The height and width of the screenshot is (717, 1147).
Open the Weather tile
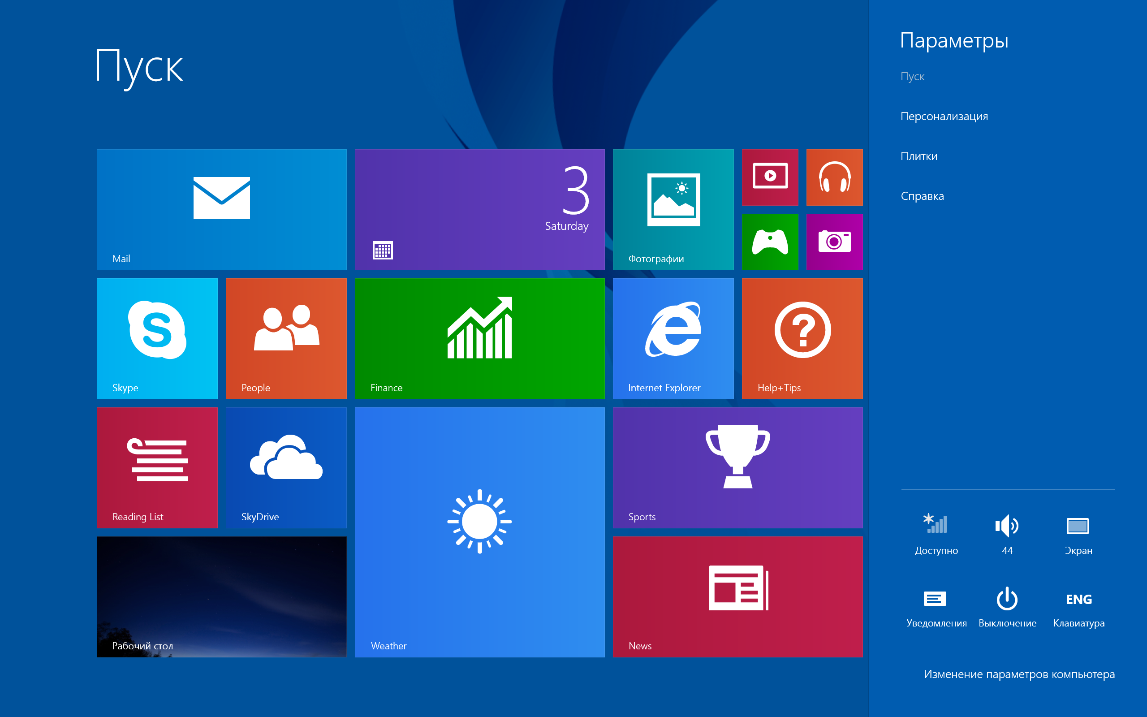(480, 532)
